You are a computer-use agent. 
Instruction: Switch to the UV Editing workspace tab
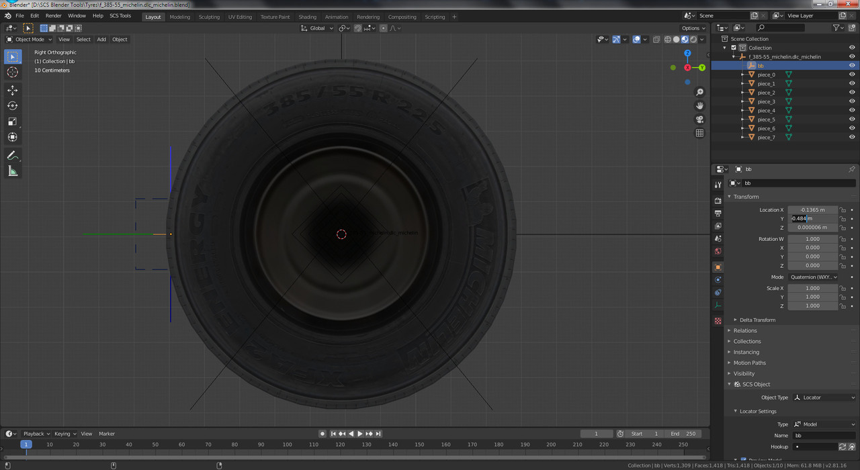tap(240, 17)
